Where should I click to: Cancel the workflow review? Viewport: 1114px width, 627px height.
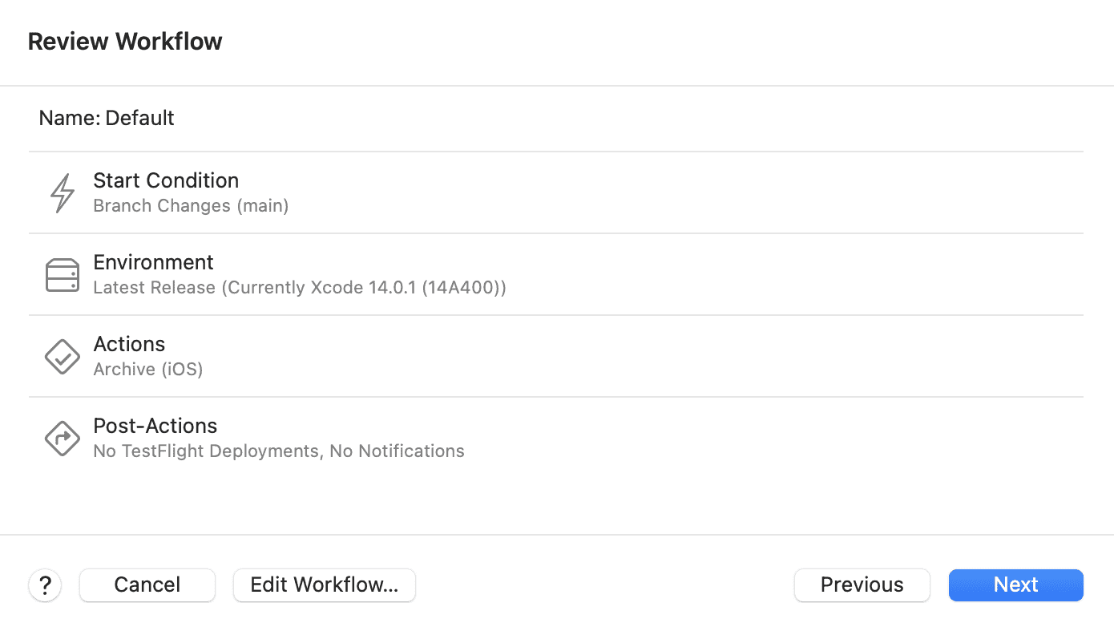click(x=147, y=585)
